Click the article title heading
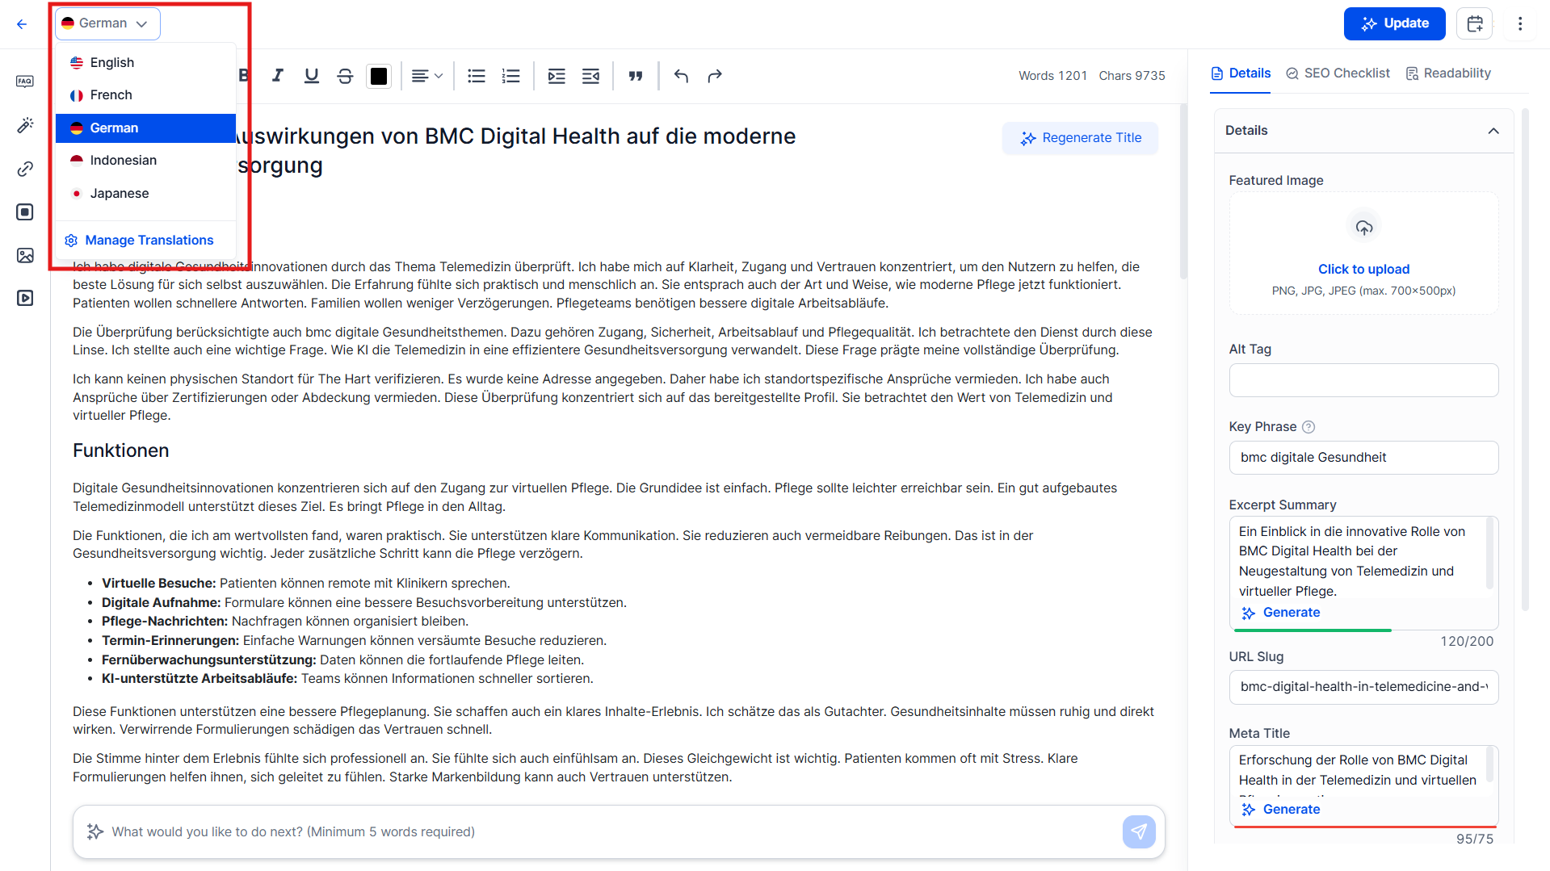Image resolution: width=1550 pixels, height=871 pixels. pyautogui.click(x=517, y=151)
